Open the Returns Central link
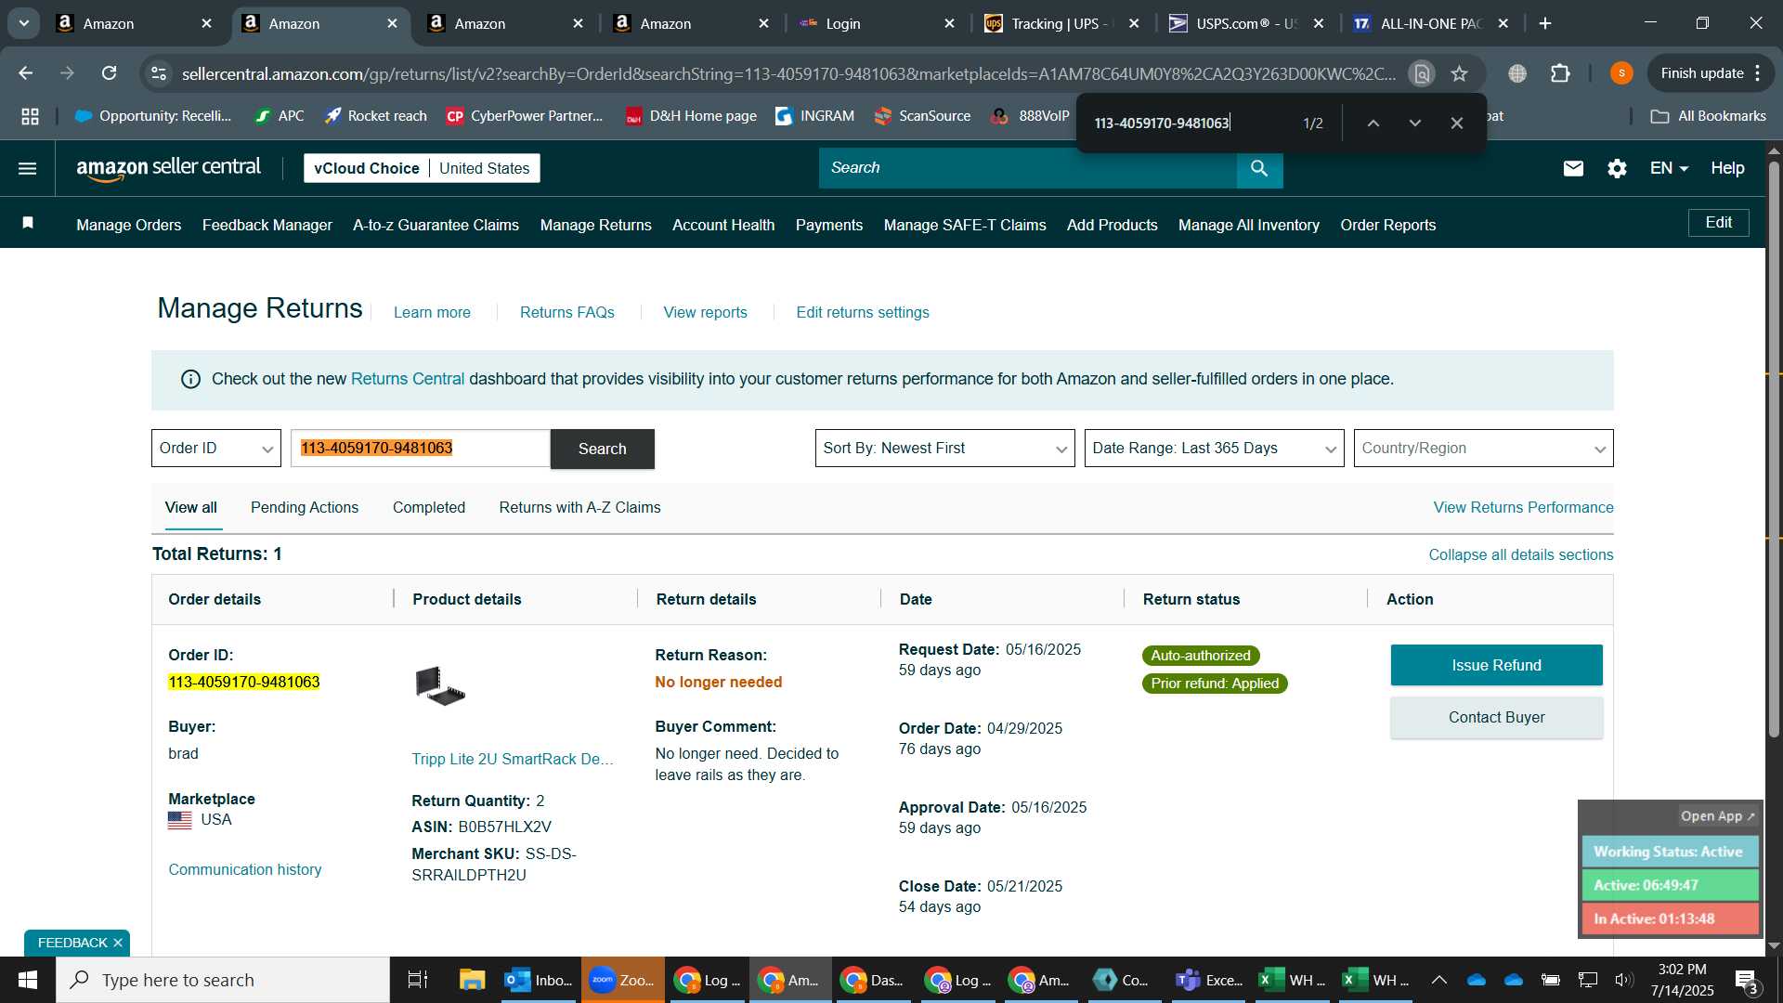 click(408, 379)
